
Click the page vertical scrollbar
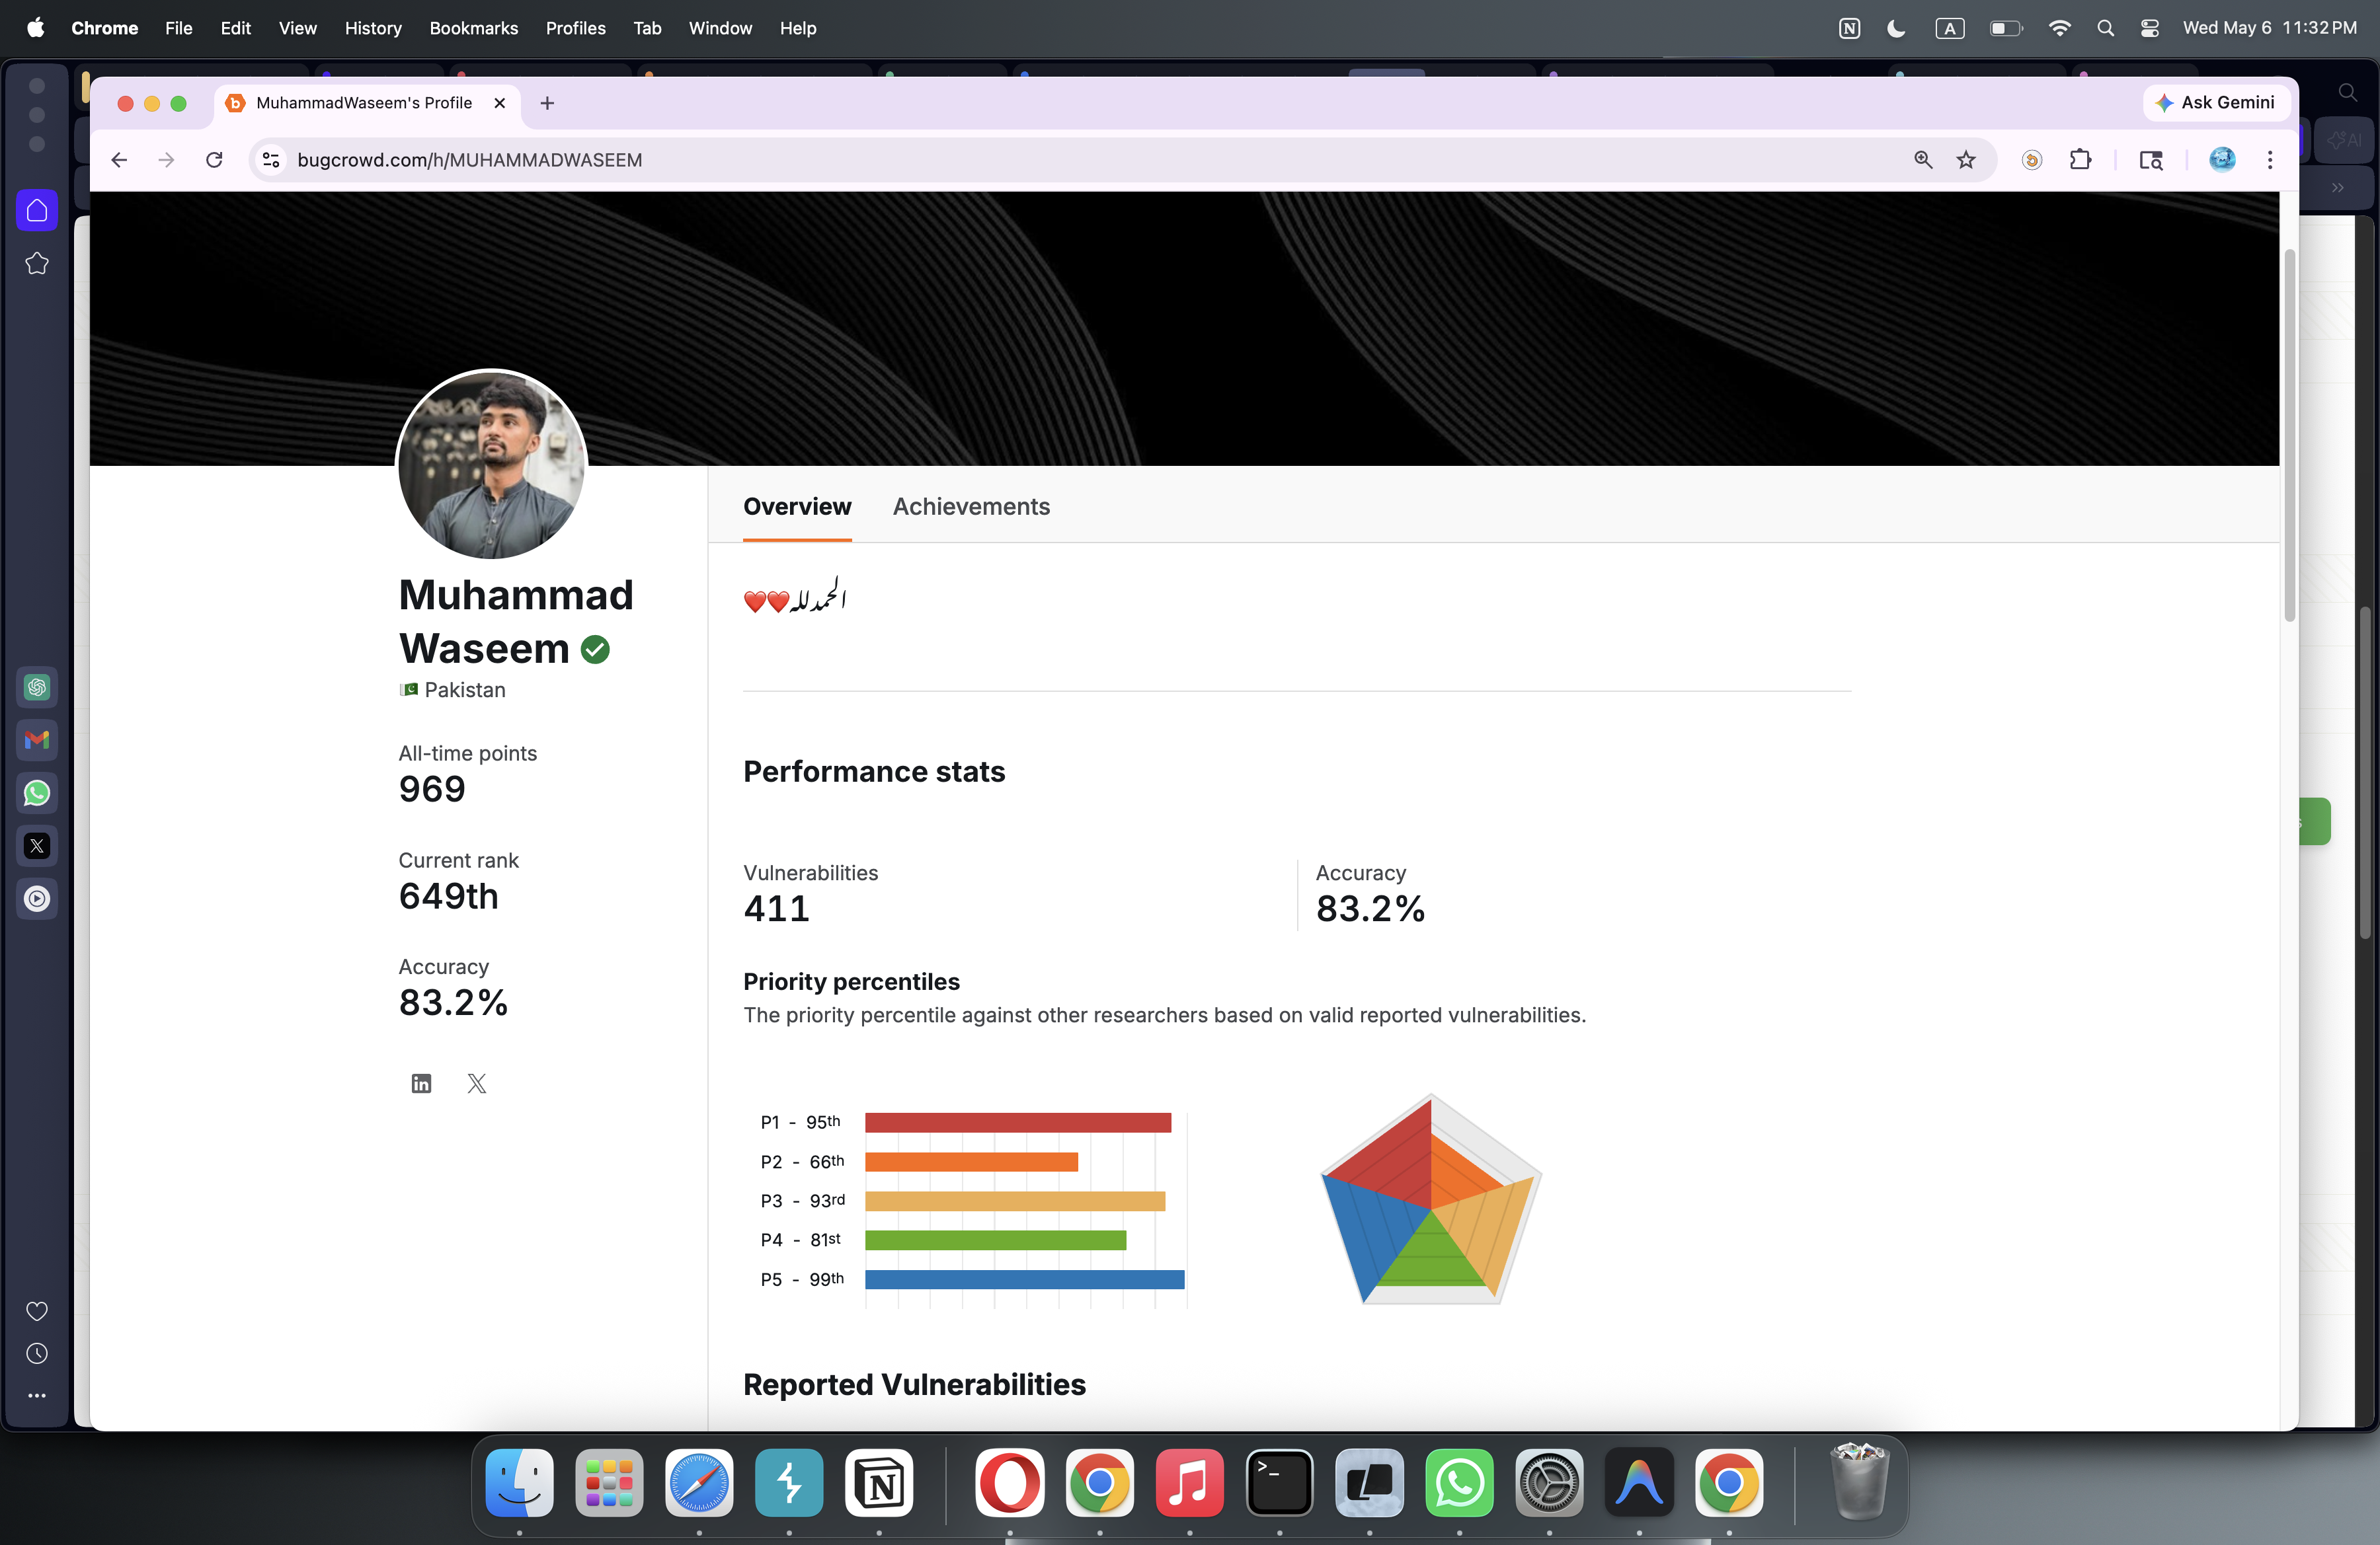point(2289,435)
